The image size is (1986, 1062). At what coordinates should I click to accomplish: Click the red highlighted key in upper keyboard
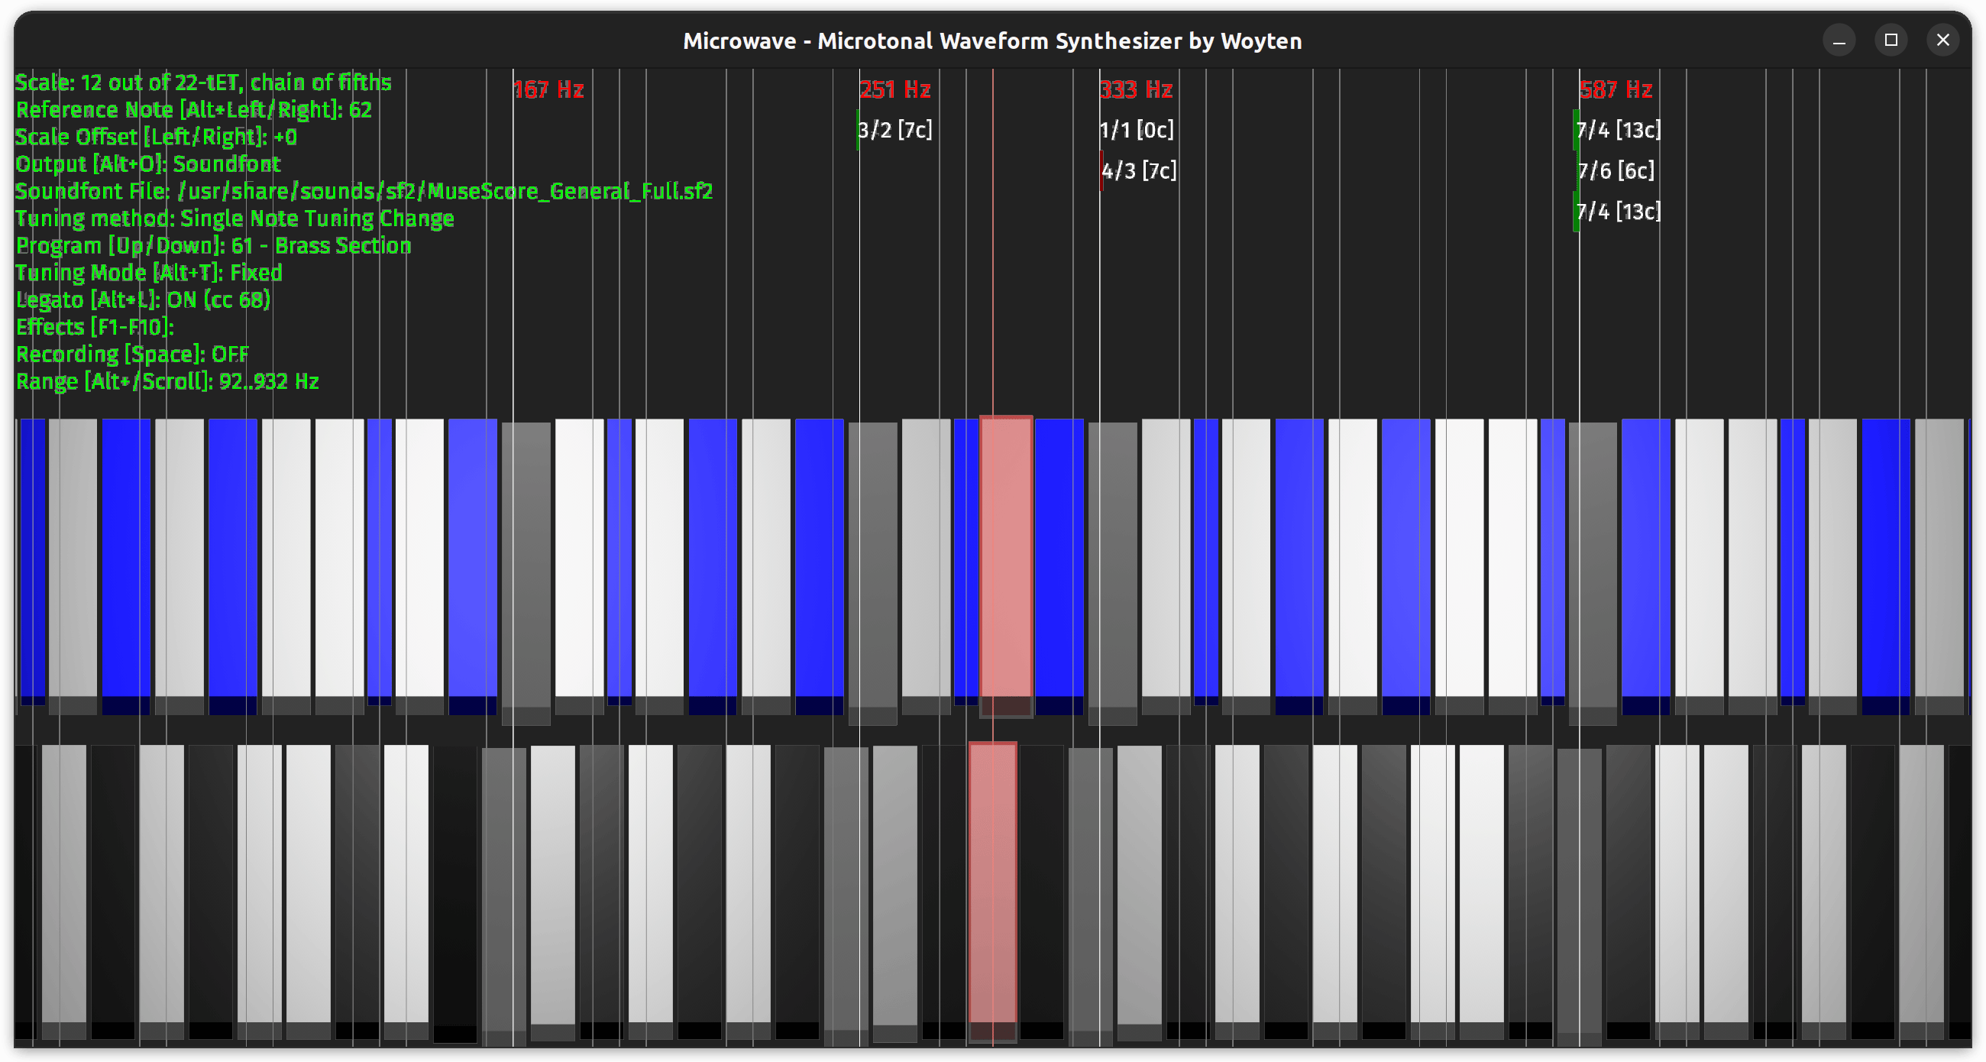click(x=1006, y=566)
